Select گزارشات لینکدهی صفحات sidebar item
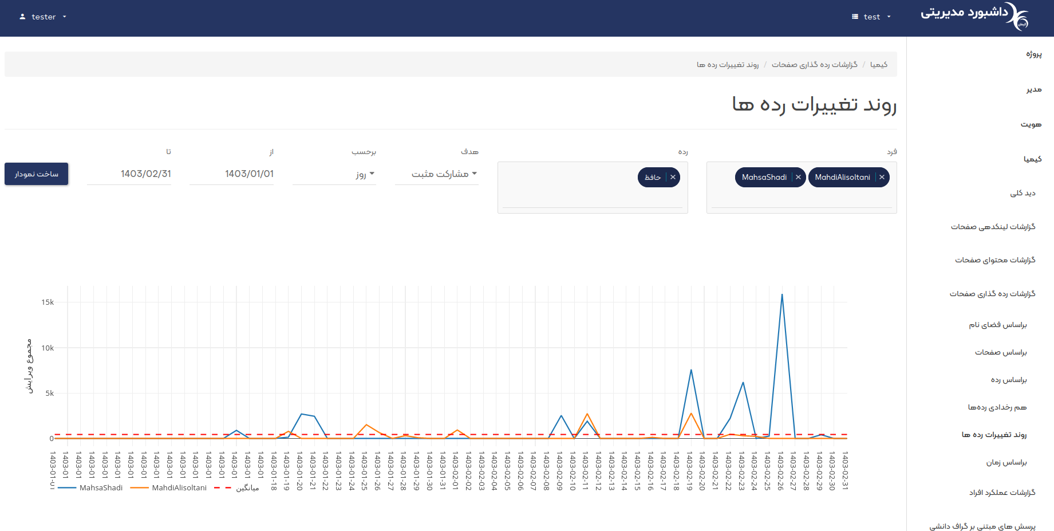Image resolution: width=1054 pixels, height=531 pixels. (x=993, y=227)
